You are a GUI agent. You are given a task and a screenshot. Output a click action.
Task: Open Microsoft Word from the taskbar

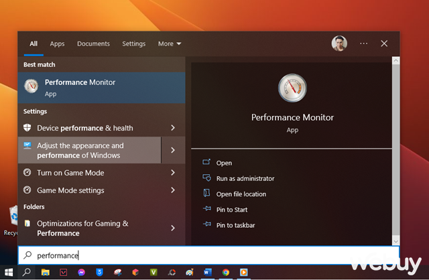[x=208, y=273]
